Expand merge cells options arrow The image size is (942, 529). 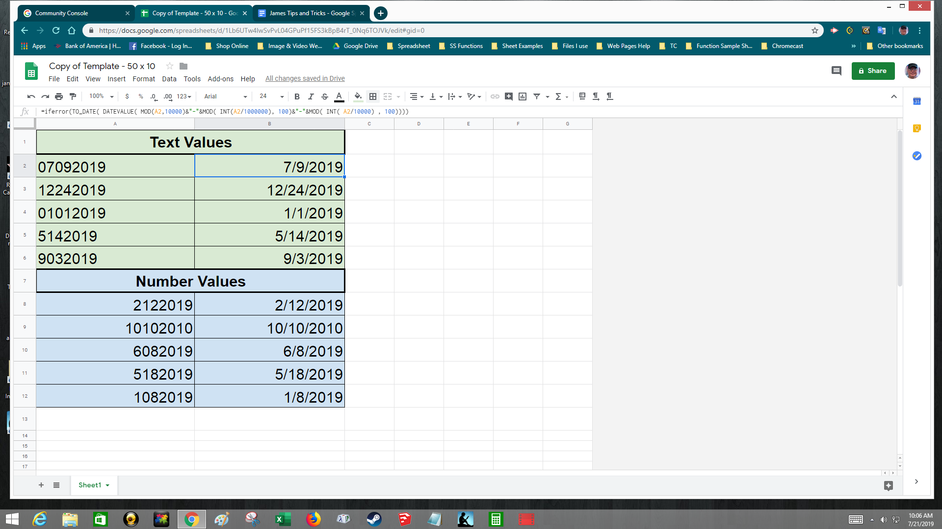pos(398,96)
